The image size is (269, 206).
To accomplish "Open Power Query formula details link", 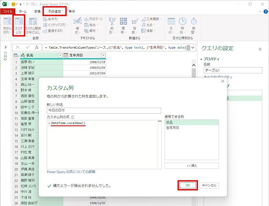I will coord(71,172).
